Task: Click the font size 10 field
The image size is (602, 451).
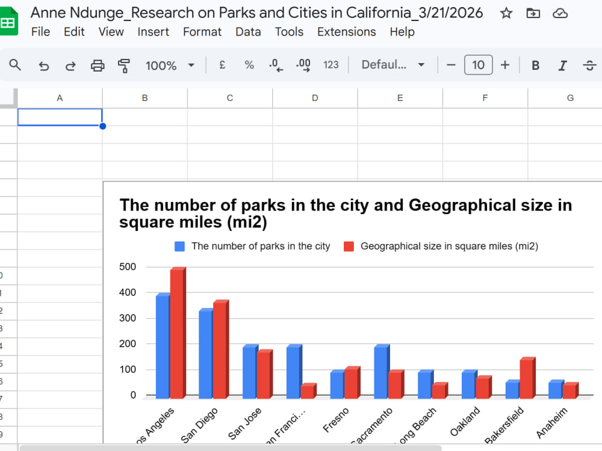Action: tap(478, 65)
